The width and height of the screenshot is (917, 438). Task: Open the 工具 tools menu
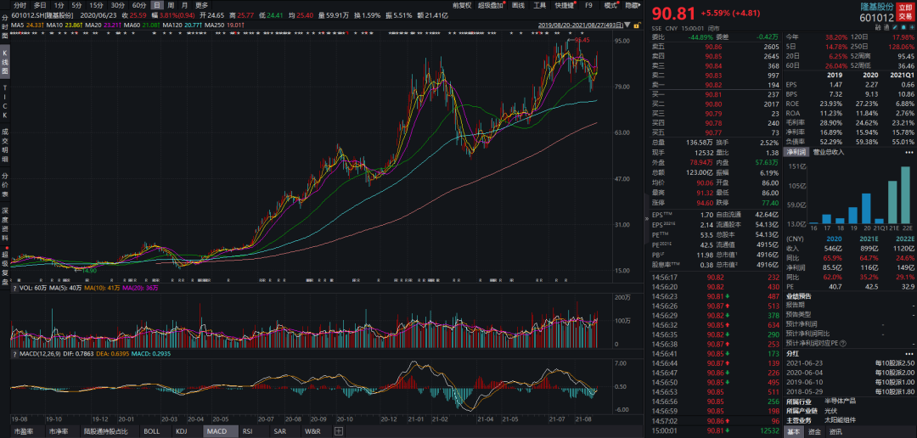(539, 5)
